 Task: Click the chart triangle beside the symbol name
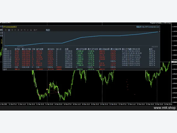[x=1, y=23]
